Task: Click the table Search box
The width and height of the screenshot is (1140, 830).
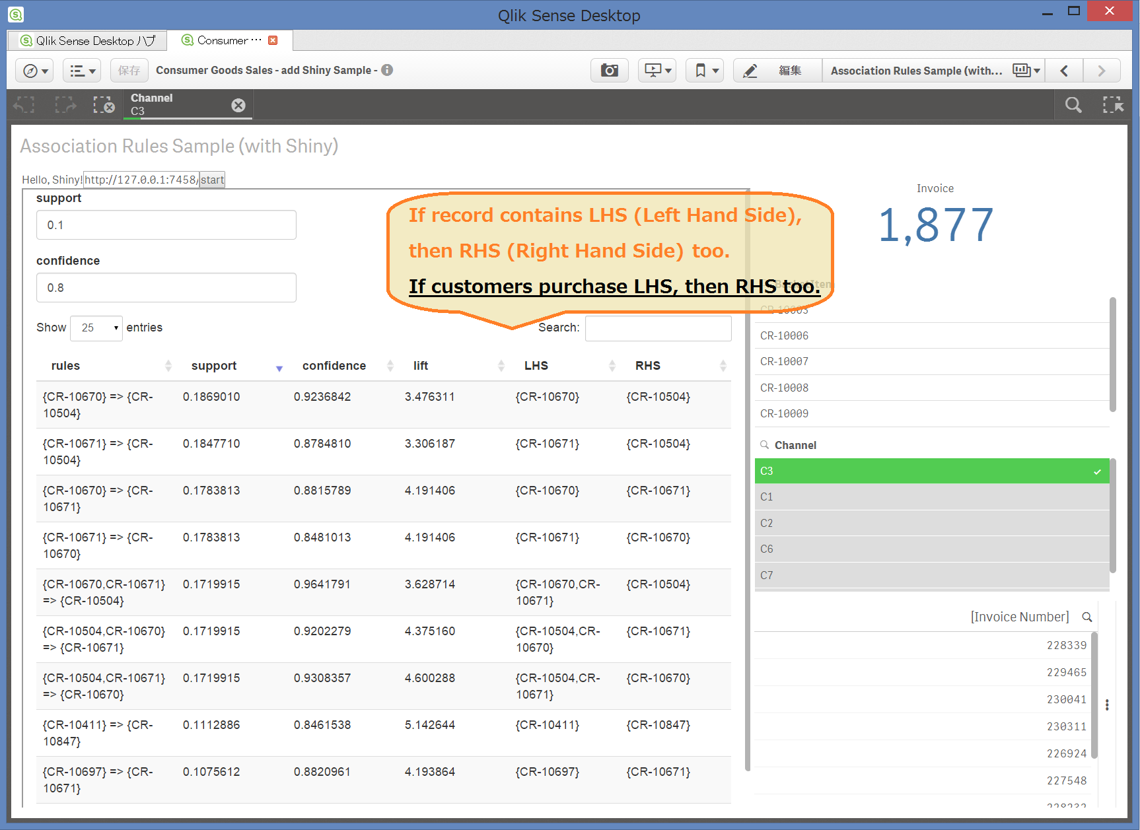Action: click(659, 328)
